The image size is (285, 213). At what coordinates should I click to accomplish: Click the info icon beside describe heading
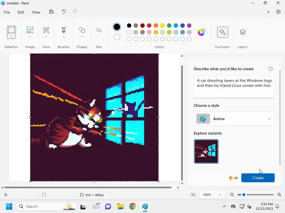271,69
